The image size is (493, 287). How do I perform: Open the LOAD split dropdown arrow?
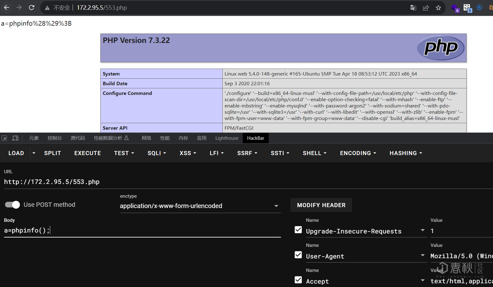click(34, 153)
